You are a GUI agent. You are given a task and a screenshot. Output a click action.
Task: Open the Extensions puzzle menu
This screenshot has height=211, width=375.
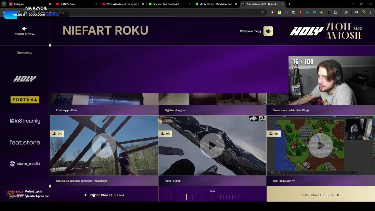click(x=336, y=12)
